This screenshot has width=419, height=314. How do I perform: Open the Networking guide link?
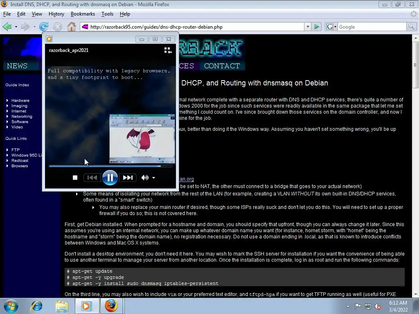coord(22,117)
